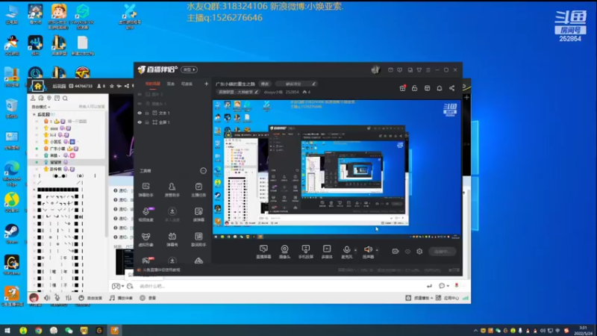
Task: Click the 修改 button next to the stream title
Action: 265,84
